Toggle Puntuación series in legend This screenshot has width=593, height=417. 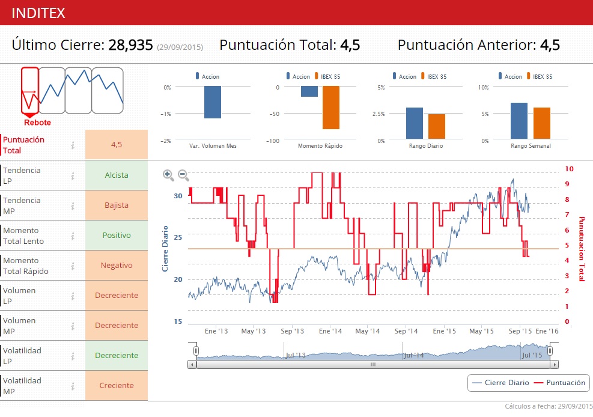coord(559,383)
